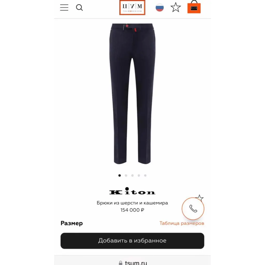Image resolution: width=265 pixels, height=265 pixels.
Task: Switch to second product image dot
Action: [126, 175]
